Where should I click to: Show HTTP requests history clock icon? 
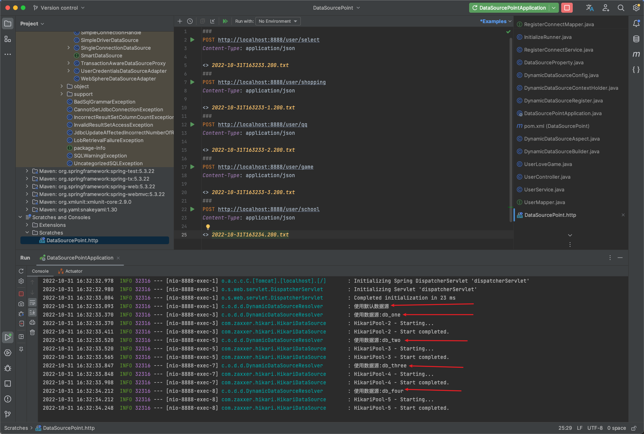click(x=190, y=21)
